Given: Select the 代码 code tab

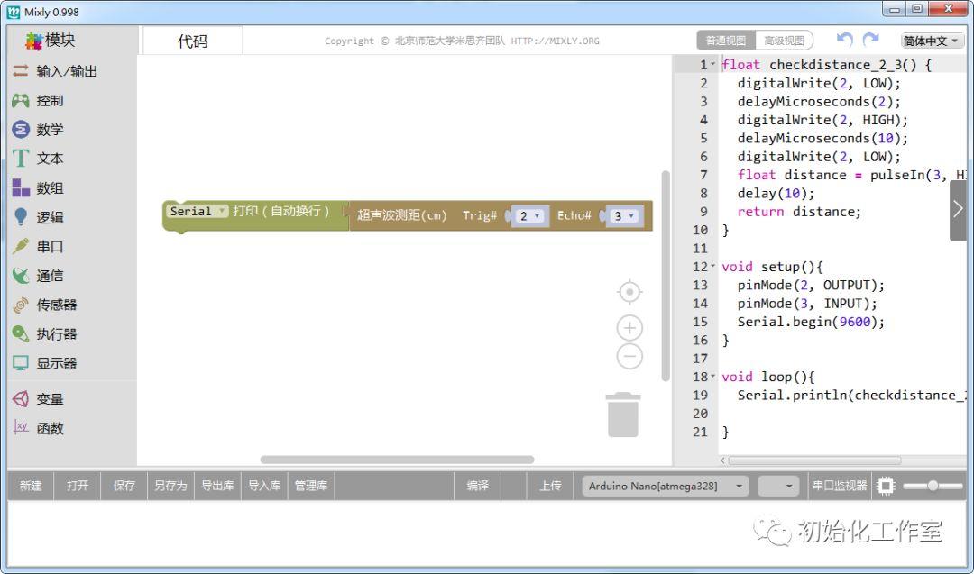Looking at the screenshot, I should tap(192, 41).
